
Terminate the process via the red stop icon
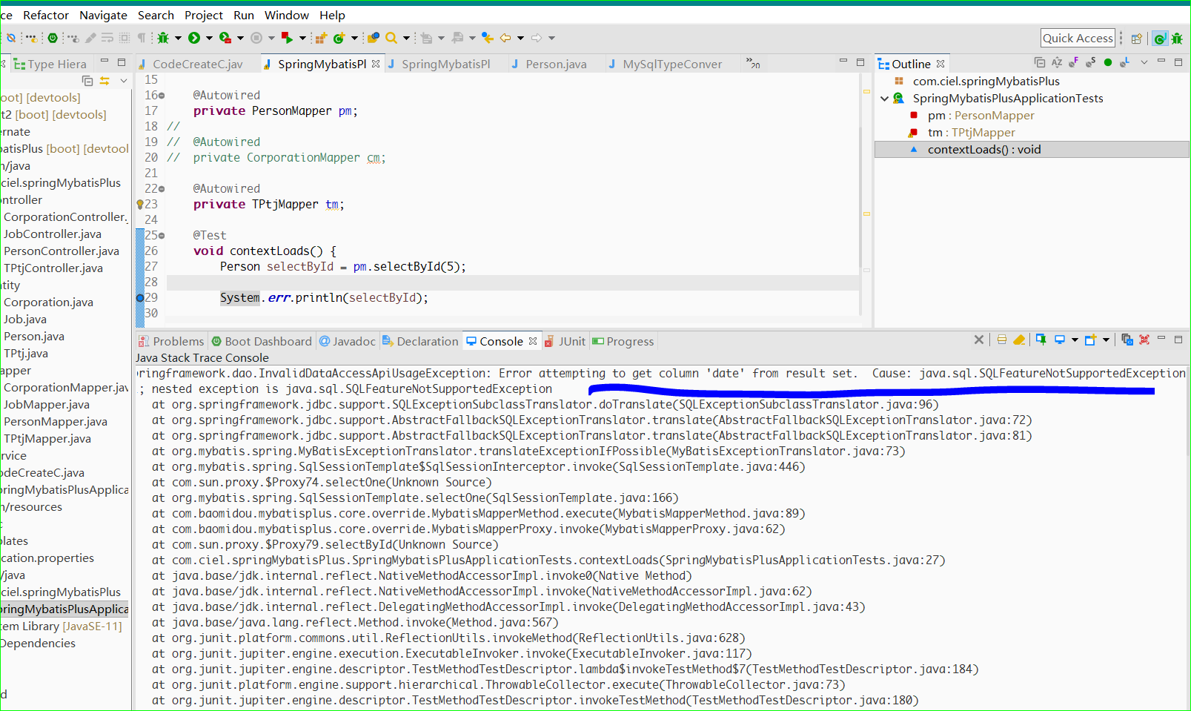pos(257,37)
